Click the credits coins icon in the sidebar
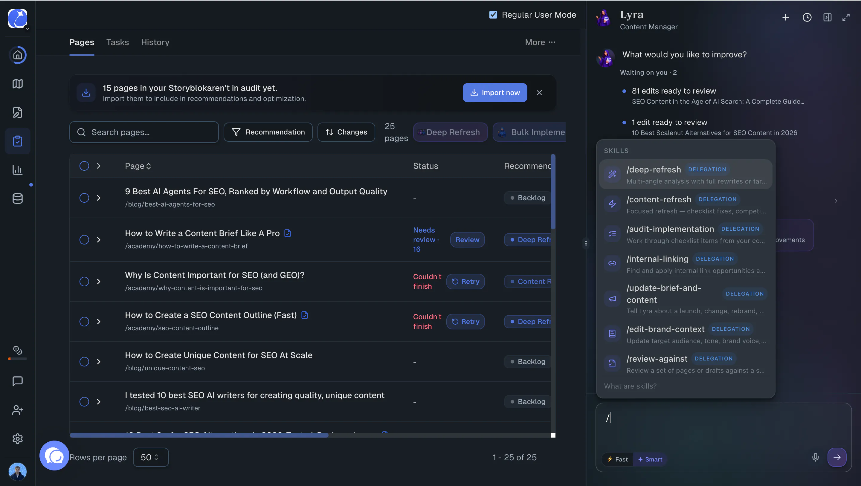Screen dimensions: 861x486 (17, 350)
